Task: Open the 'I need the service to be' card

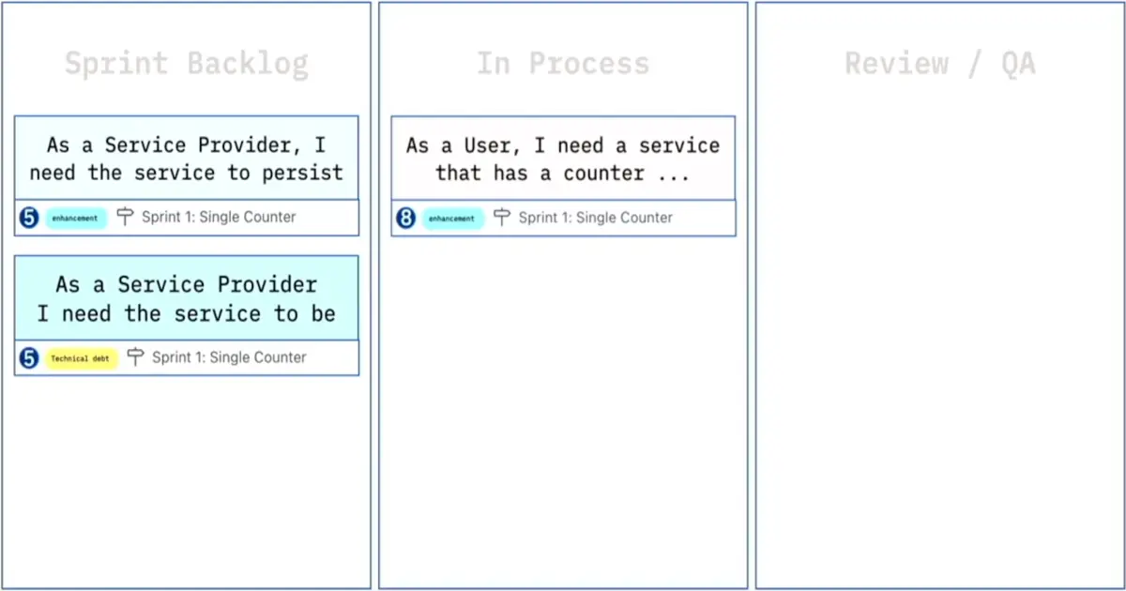Action: (x=186, y=298)
